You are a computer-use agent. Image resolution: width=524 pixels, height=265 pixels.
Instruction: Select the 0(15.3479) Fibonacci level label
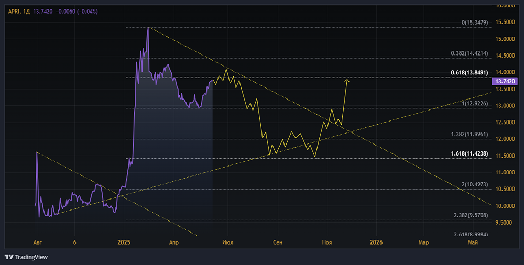[475, 23]
